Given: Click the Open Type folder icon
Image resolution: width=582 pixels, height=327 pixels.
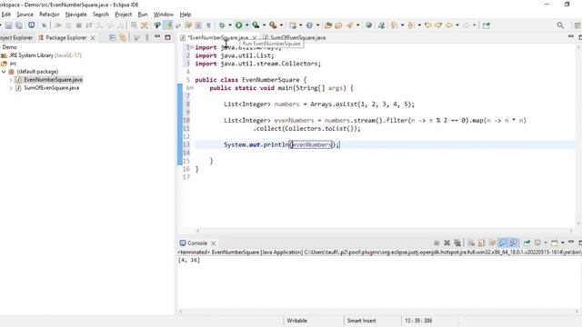Looking at the screenshot, I should click(328, 25).
